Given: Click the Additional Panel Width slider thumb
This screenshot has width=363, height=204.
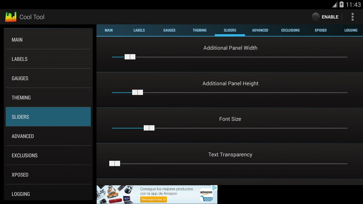Looking at the screenshot, I should (130, 57).
